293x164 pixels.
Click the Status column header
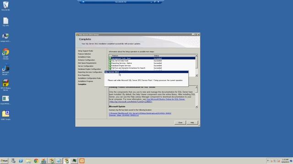pos(174,56)
